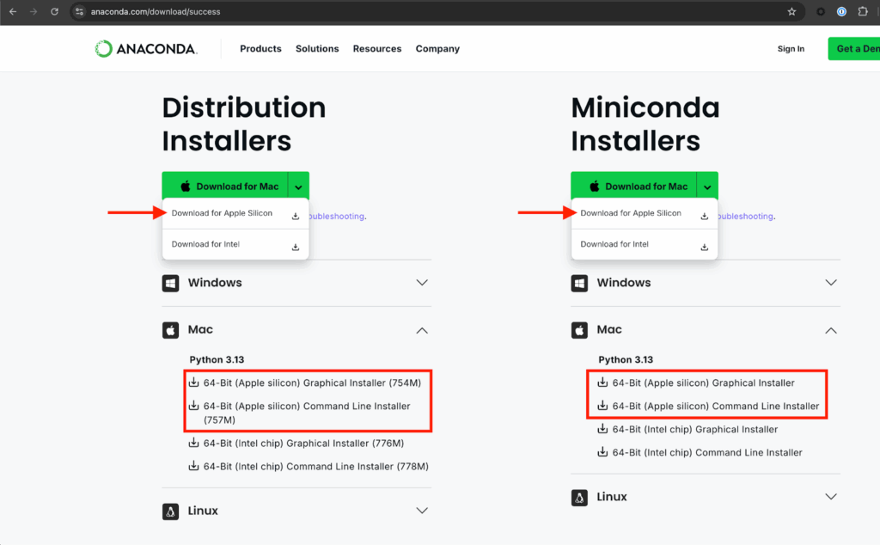Go back using browser back arrow
880x545 pixels.
tap(13, 12)
